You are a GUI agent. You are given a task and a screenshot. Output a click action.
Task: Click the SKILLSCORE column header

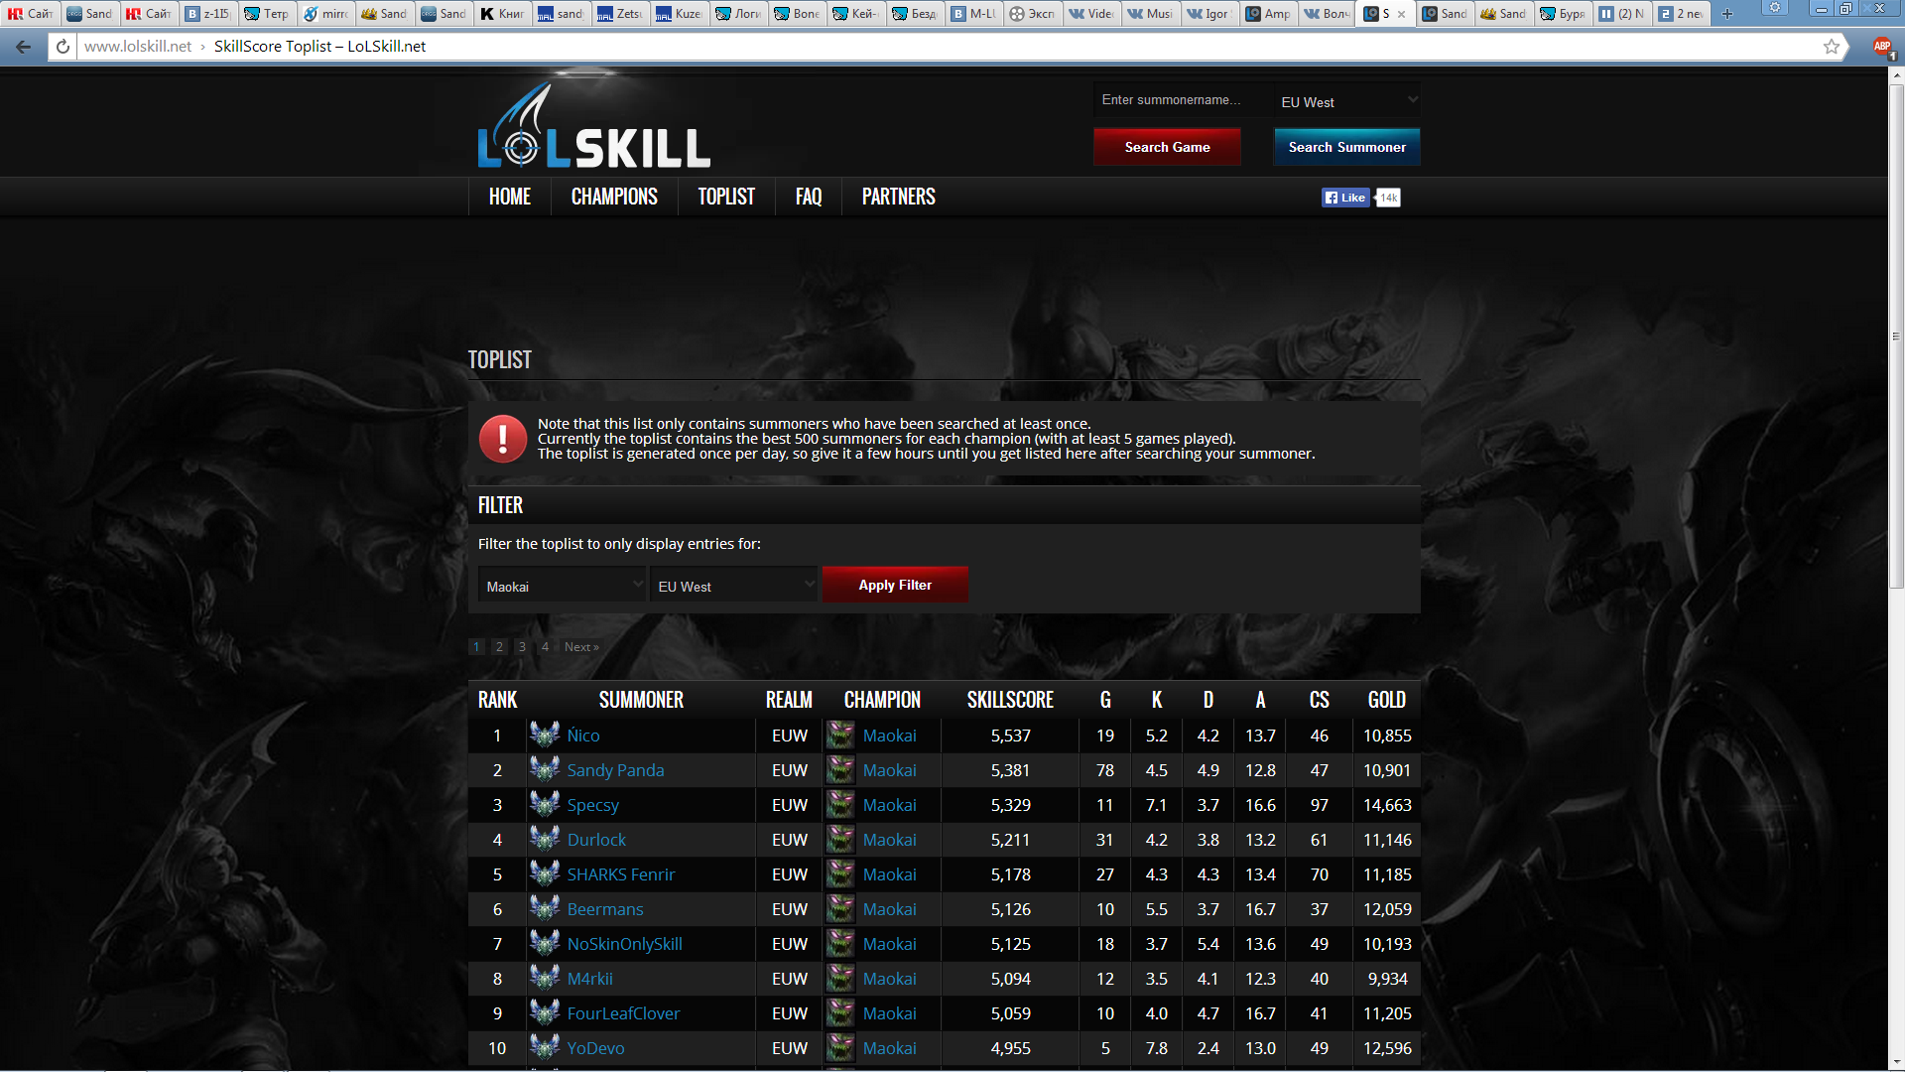[x=1010, y=700]
